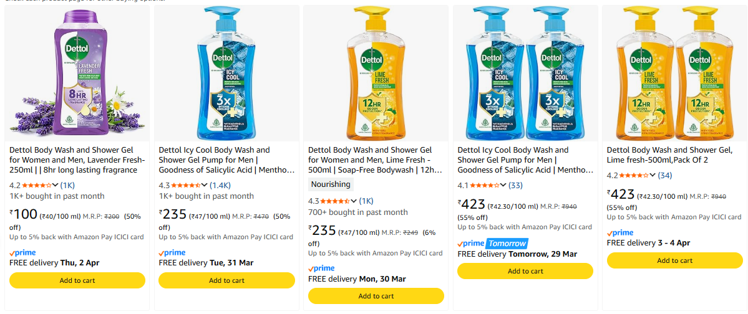The image size is (748, 314).
Task: Add Lavender Fresh 250ml body wash to cart
Action: pyautogui.click(x=77, y=280)
